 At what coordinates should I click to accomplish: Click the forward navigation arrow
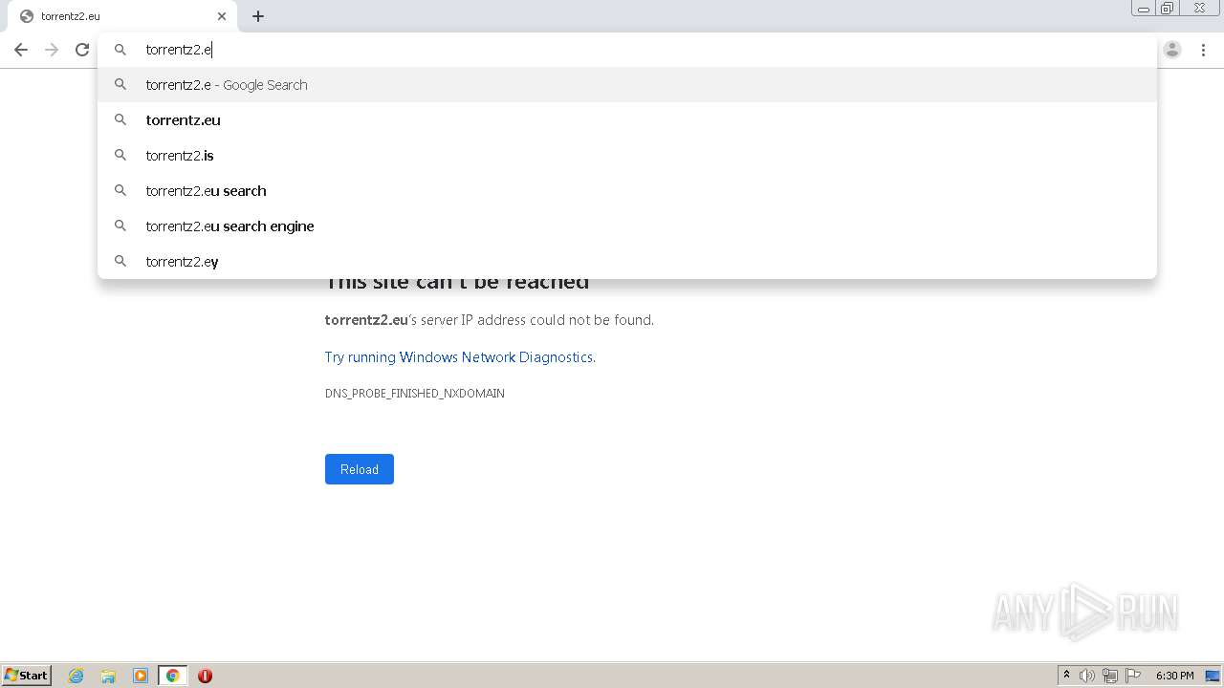[52, 50]
